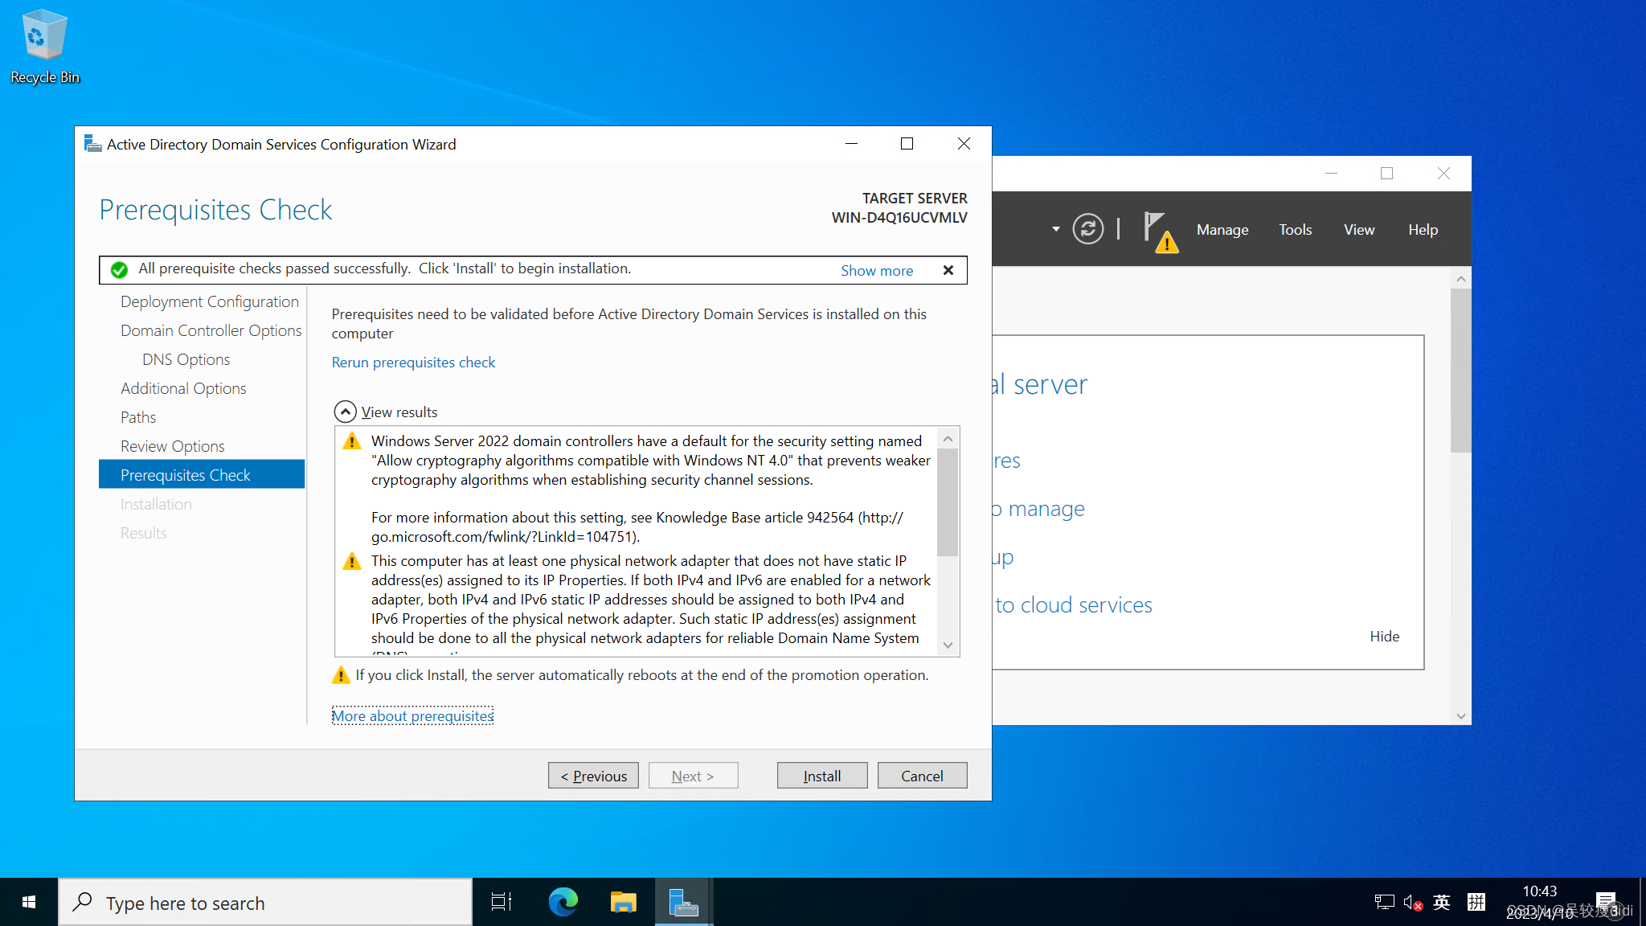The height and width of the screenshot is (926, 1646).
Task: Open the IME pad tray icon
Action: [x=1476, y=902]
